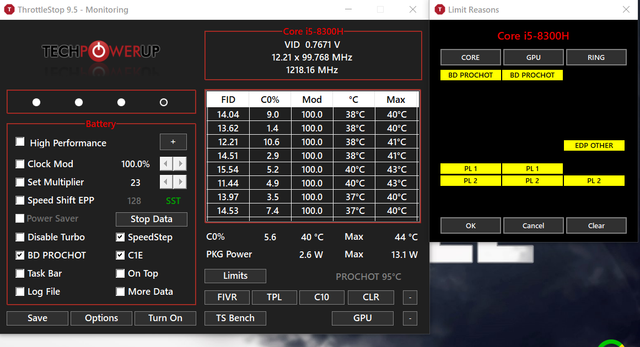Click the Turn On button
640x347 pixels.
pyautogui.click(x=165, y=318)
